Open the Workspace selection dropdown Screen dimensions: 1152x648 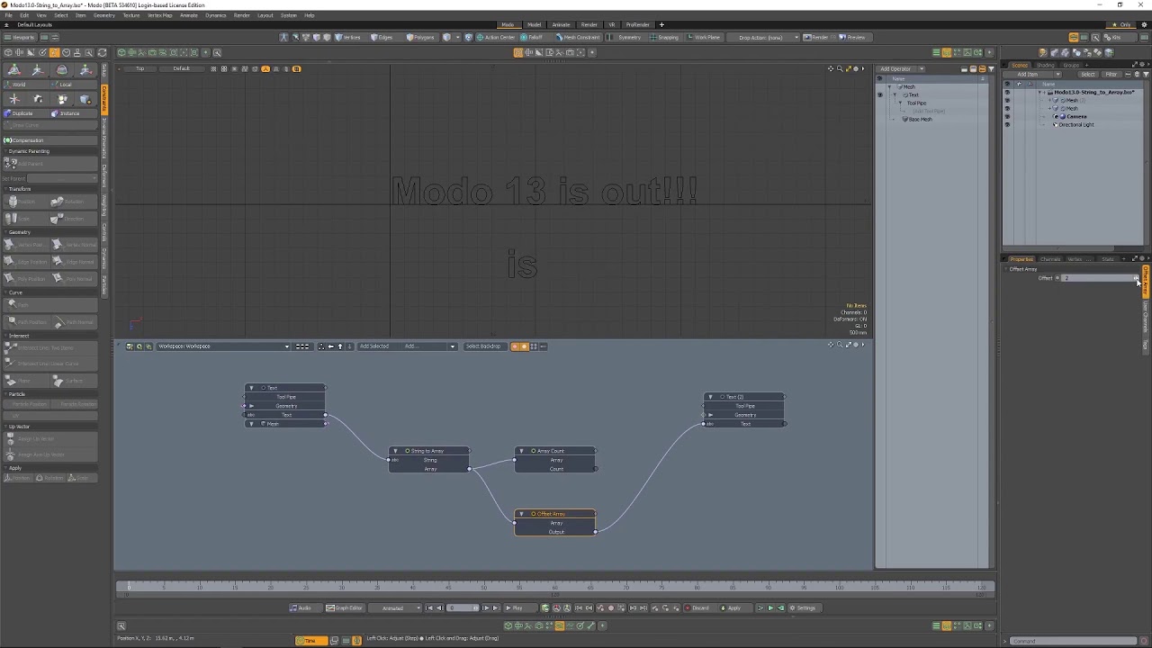coord(224,346)
